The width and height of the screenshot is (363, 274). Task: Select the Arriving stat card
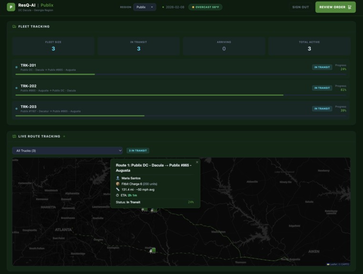[x=224, y=46]
